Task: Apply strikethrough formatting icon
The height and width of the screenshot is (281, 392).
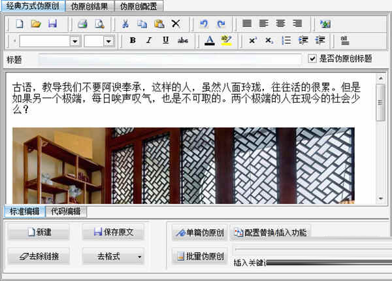Action: [183, 41]
